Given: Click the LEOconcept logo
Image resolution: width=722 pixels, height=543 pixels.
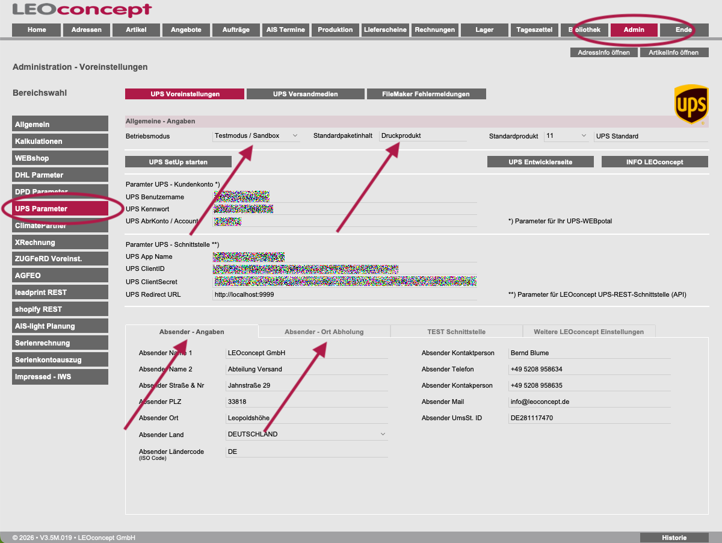Looking at the screenshot, I should pos(82,10).
